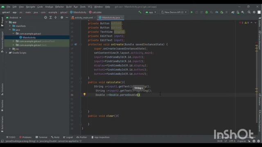Open the SDK Manager icon
Viewport: 262px width, 147px height.
pos(243,12)
